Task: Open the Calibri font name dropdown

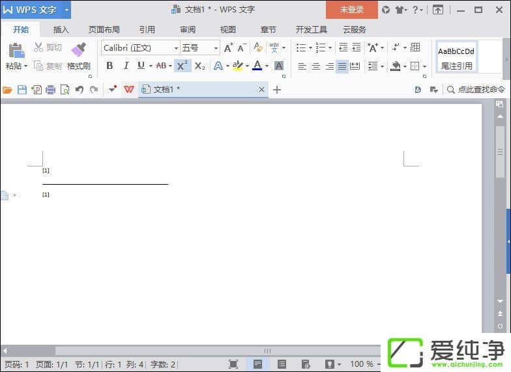Action: click(176, 48)
